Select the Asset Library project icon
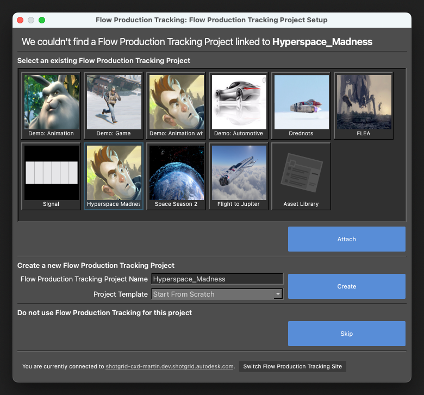Image resolution: width=424 pixels, height=395 pixels. pos(301,176)
